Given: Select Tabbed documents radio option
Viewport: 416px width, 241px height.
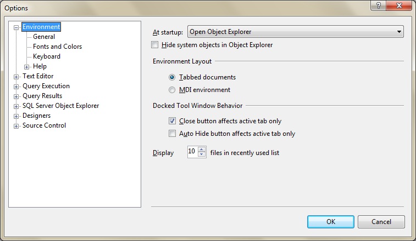Looking at the screenshot, I should 173,77.
